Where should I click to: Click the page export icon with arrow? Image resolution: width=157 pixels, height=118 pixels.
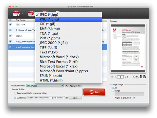coord(145,77)
